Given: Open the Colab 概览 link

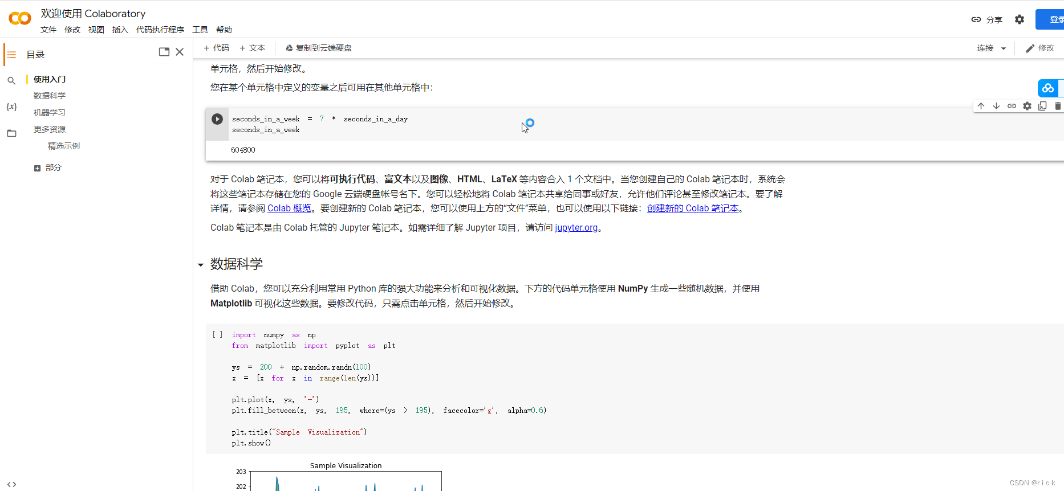Looking at the screenshot, I should (290, 208).
